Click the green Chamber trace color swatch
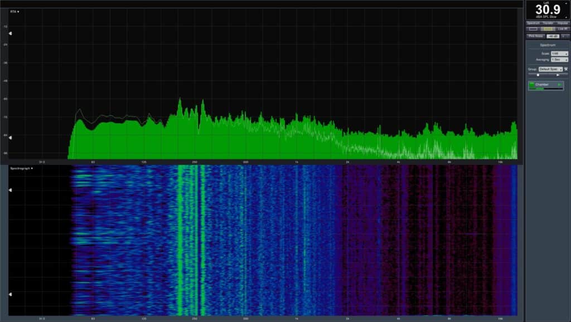 click(531, 85)
